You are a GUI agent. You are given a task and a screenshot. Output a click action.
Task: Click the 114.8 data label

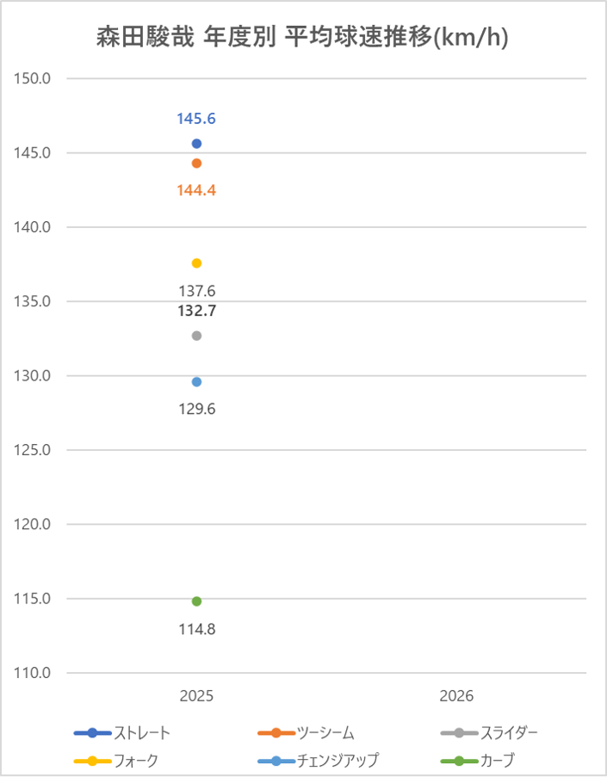[x=196, y=629]
